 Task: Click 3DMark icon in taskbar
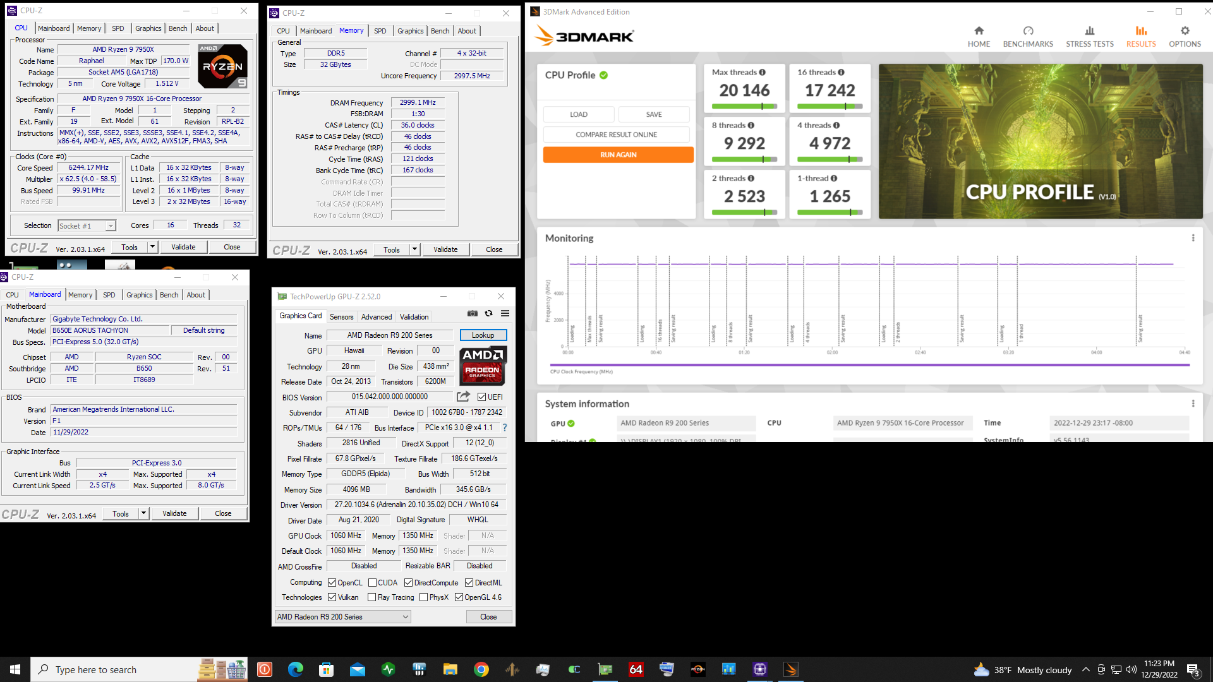[791, 669]
